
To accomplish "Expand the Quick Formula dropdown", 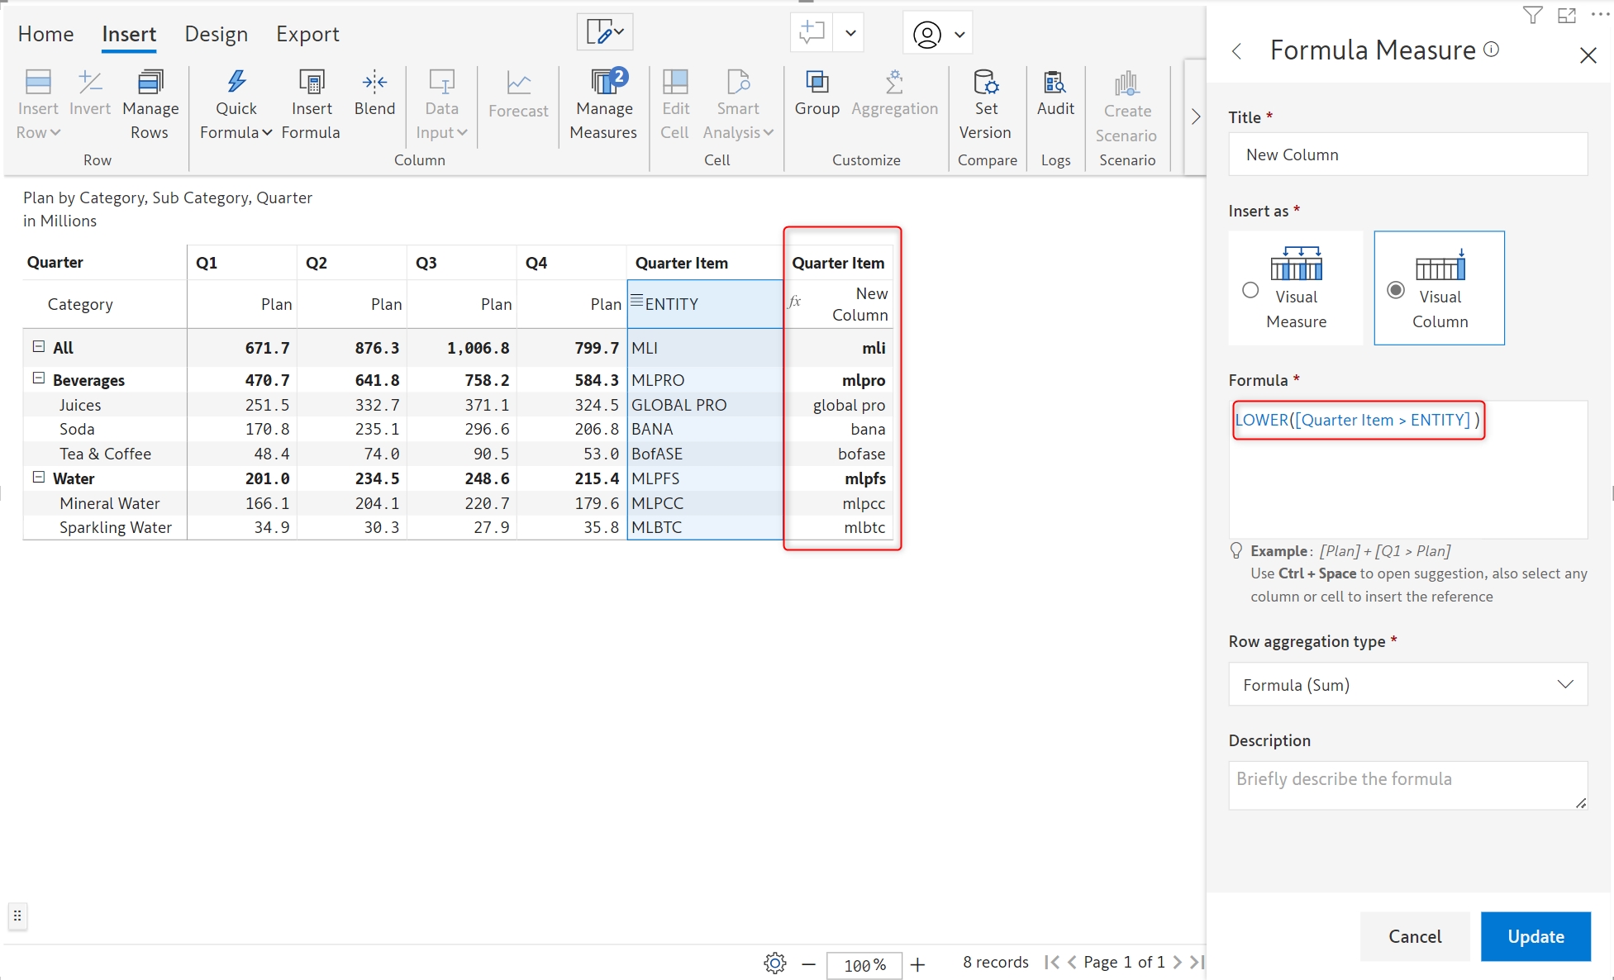I will [x=267, y=133].
